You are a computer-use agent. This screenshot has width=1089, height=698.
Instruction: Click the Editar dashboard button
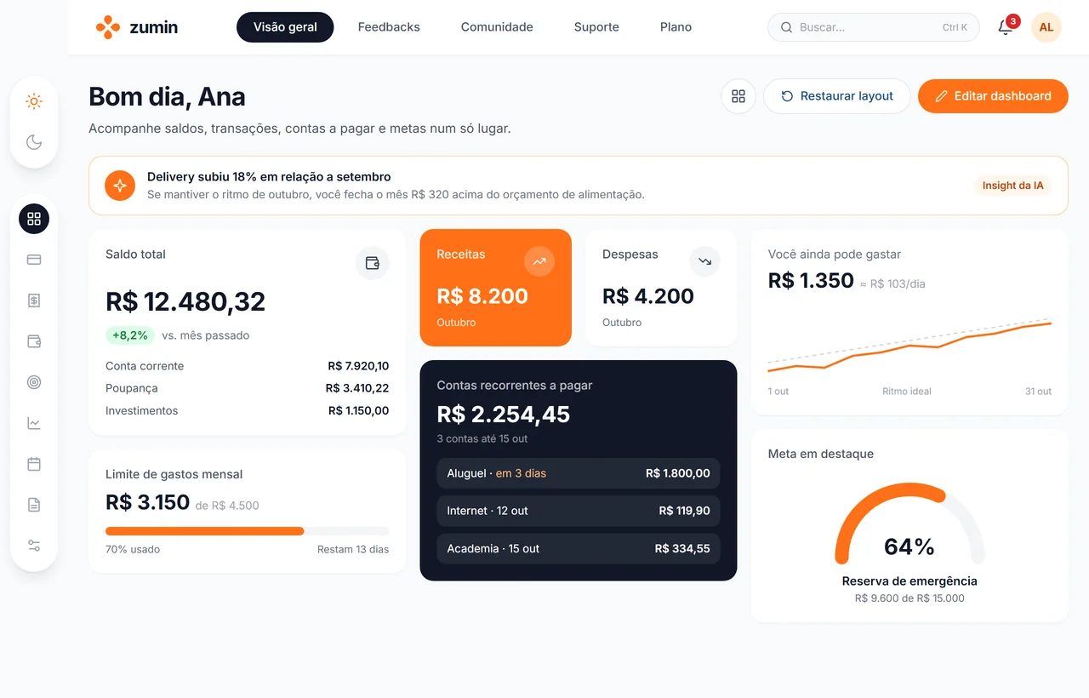[993, 96]
